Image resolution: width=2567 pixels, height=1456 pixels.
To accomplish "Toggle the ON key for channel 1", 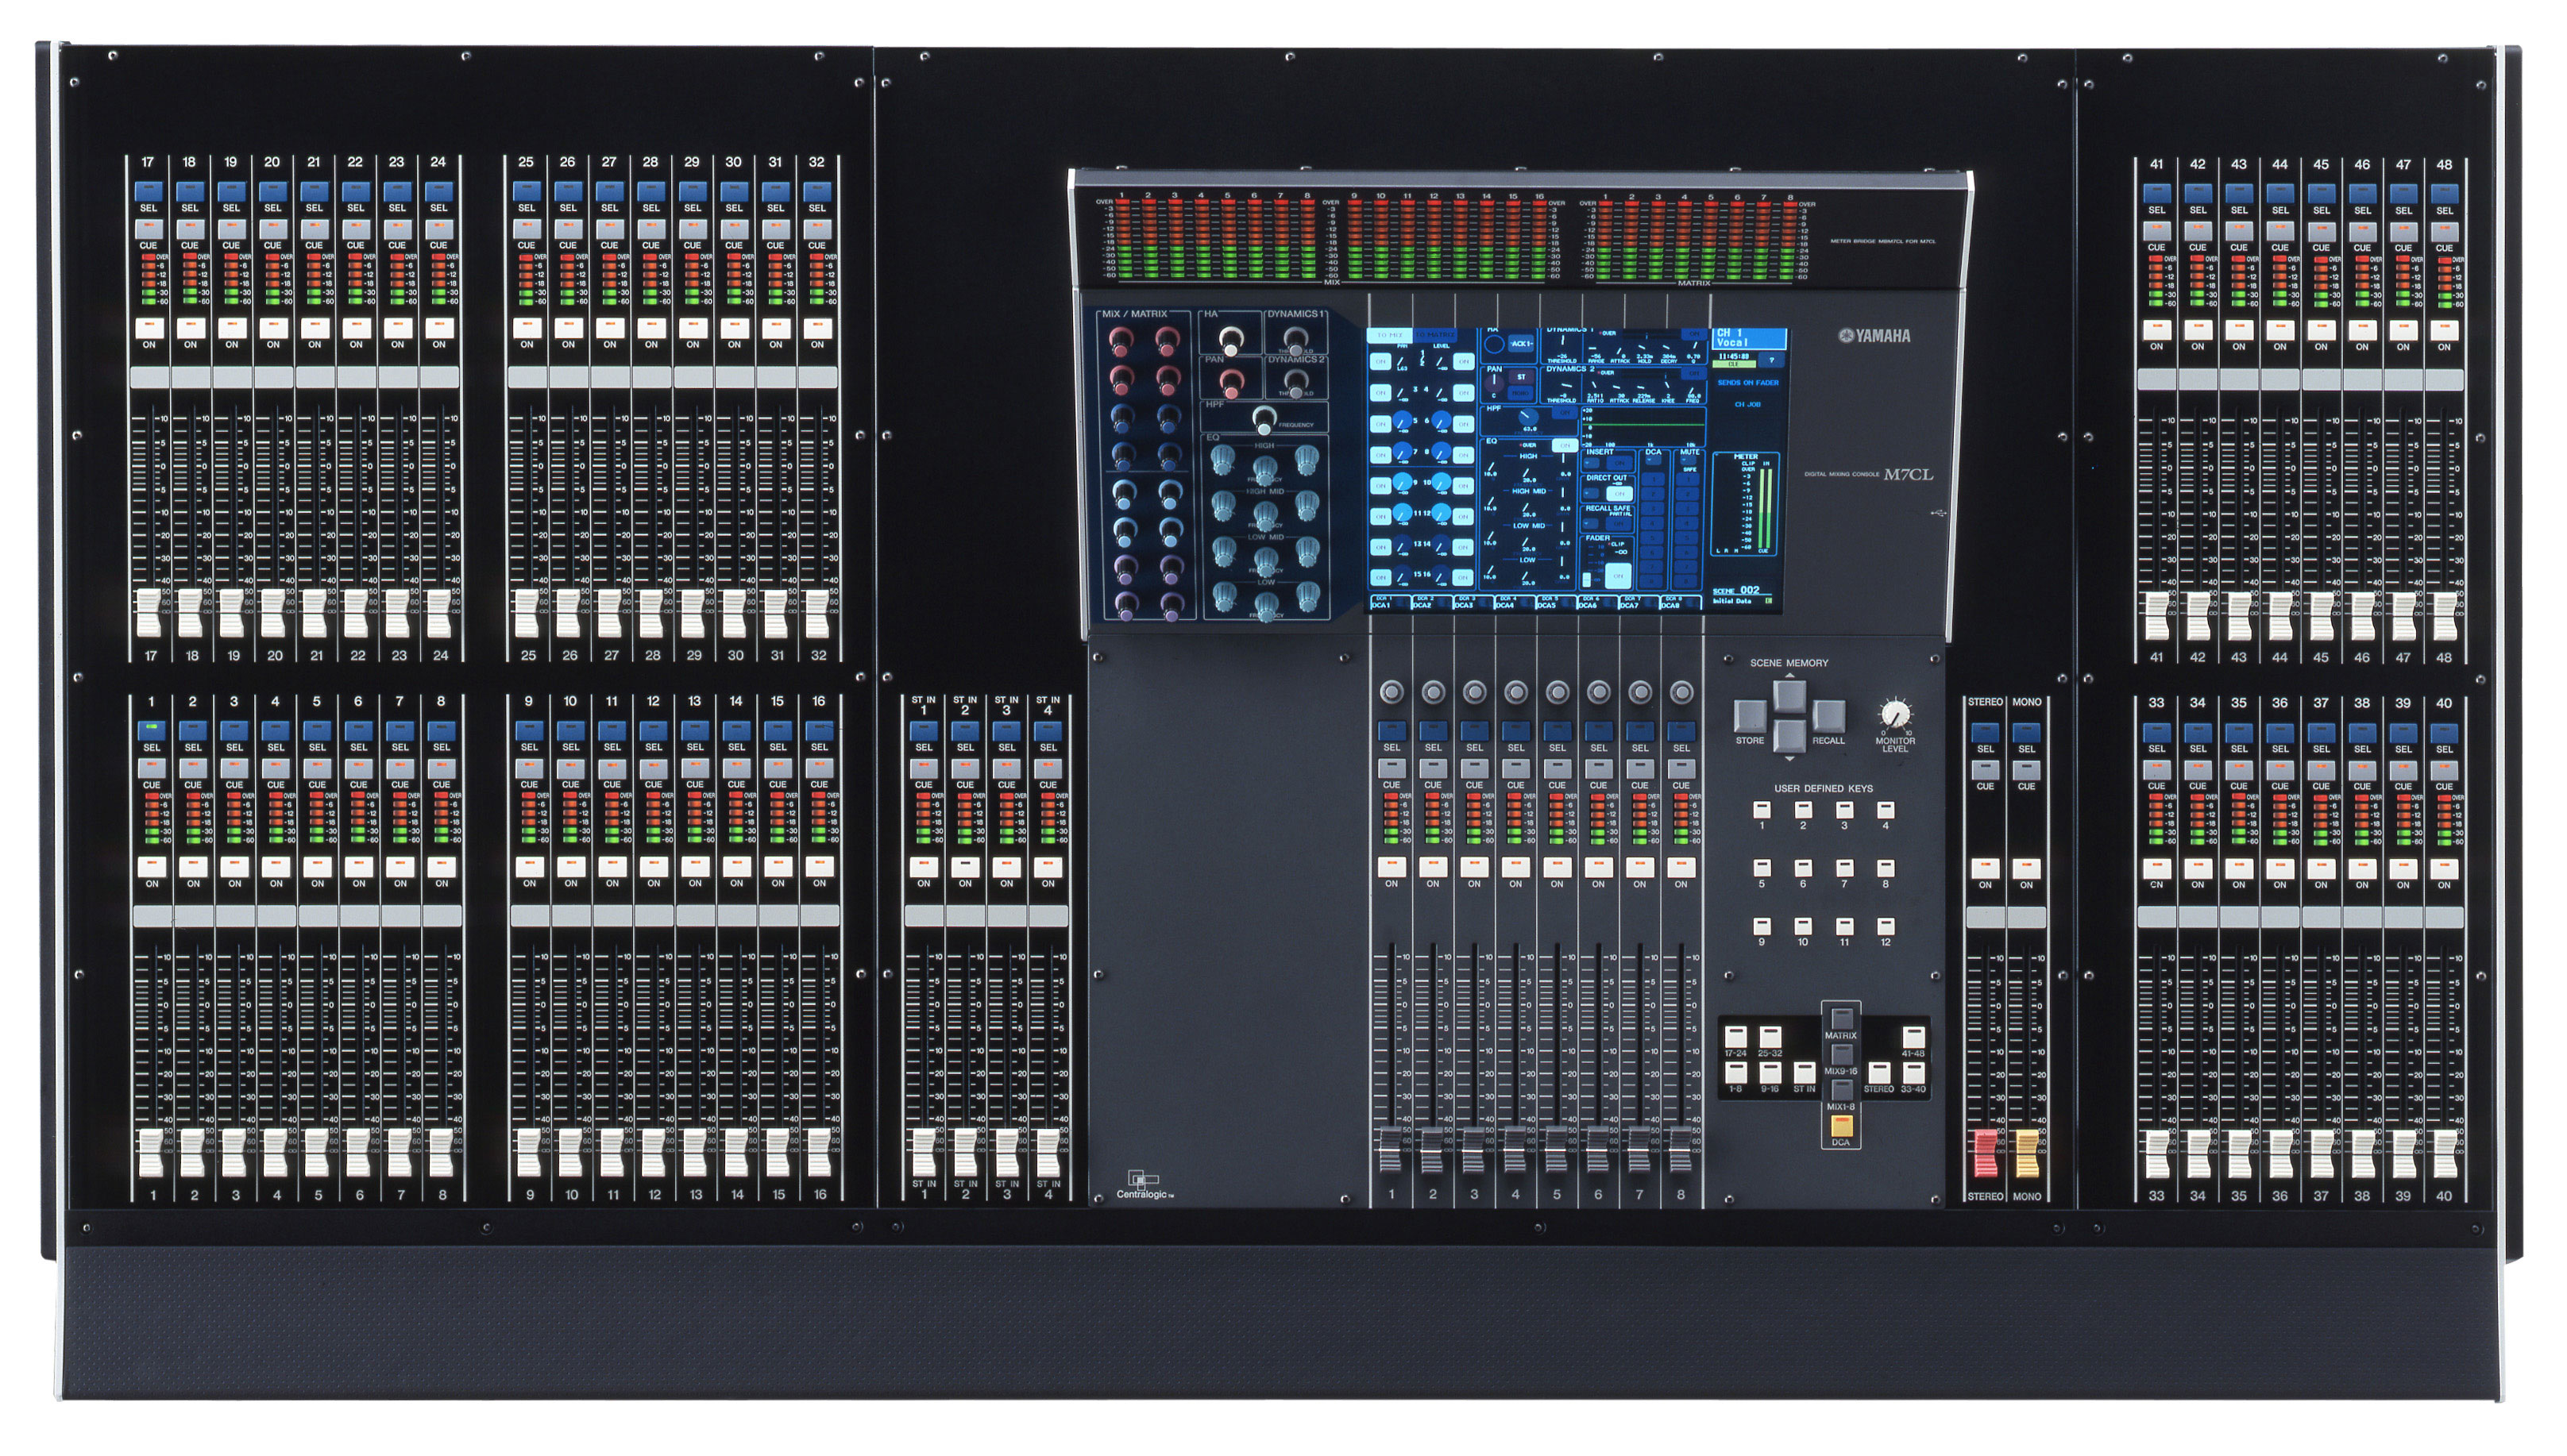I will [151, 865].
